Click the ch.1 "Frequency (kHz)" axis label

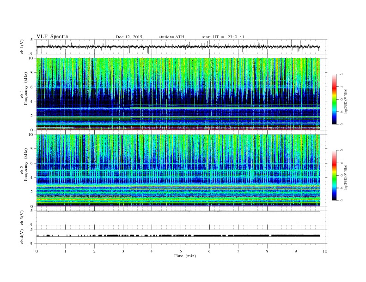coord(26,88)
